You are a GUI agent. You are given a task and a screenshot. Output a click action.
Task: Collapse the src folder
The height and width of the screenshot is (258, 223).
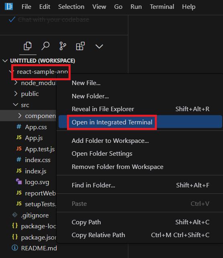16,105
